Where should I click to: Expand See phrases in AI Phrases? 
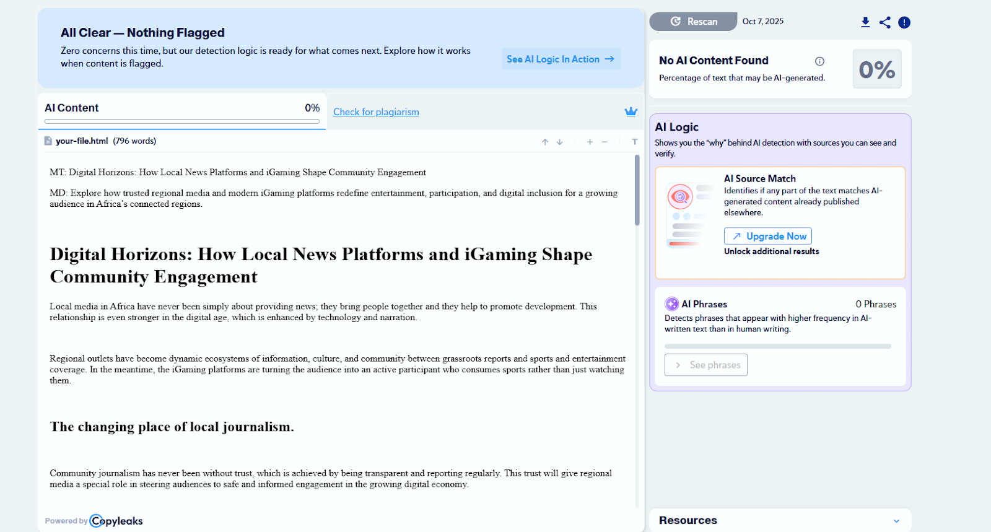point(706,365)
